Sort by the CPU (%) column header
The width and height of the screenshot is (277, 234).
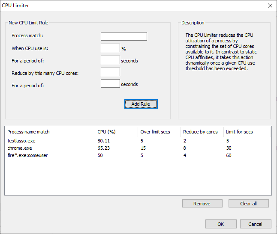(x=116, y=132)
